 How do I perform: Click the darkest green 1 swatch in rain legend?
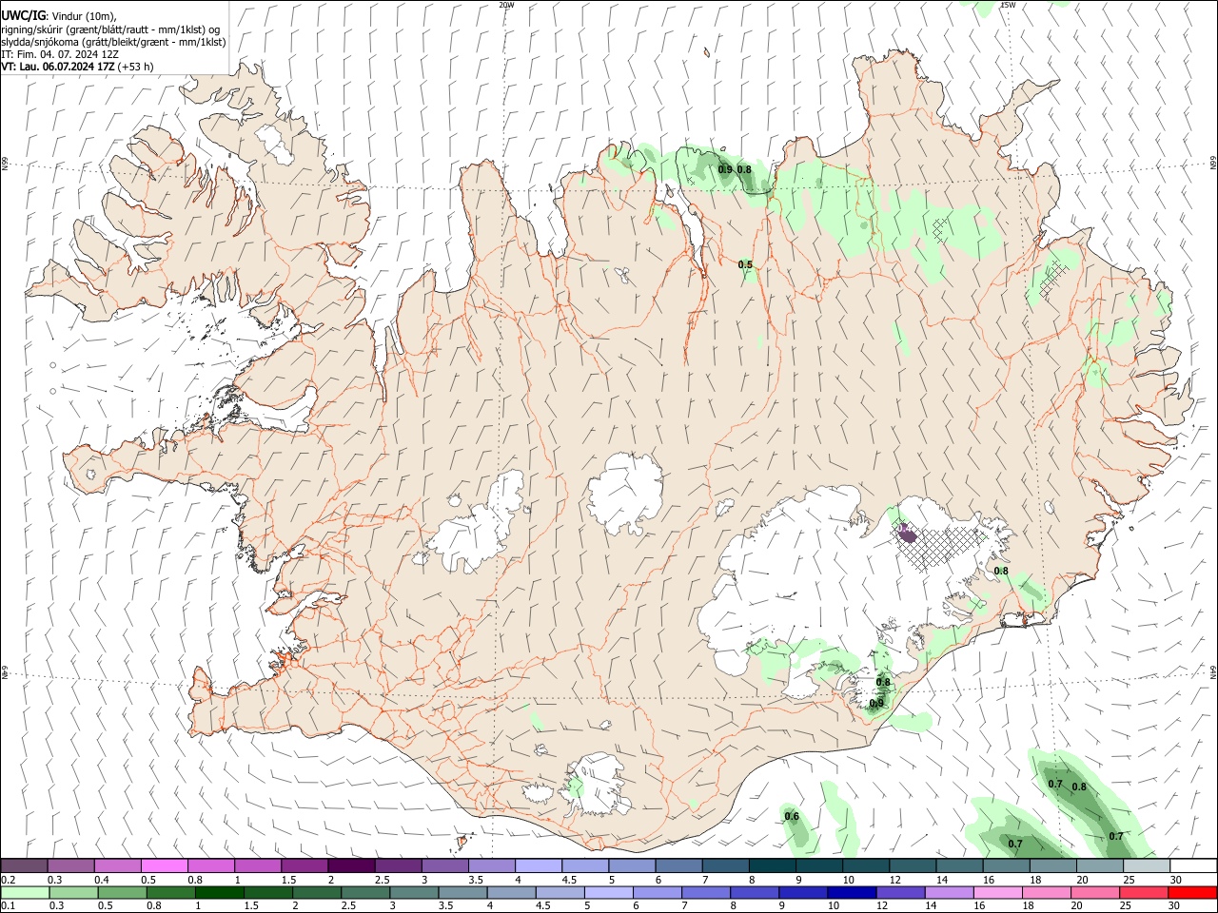(219, 892)
